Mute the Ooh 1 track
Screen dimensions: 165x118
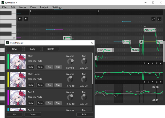(x=31, y=103)
